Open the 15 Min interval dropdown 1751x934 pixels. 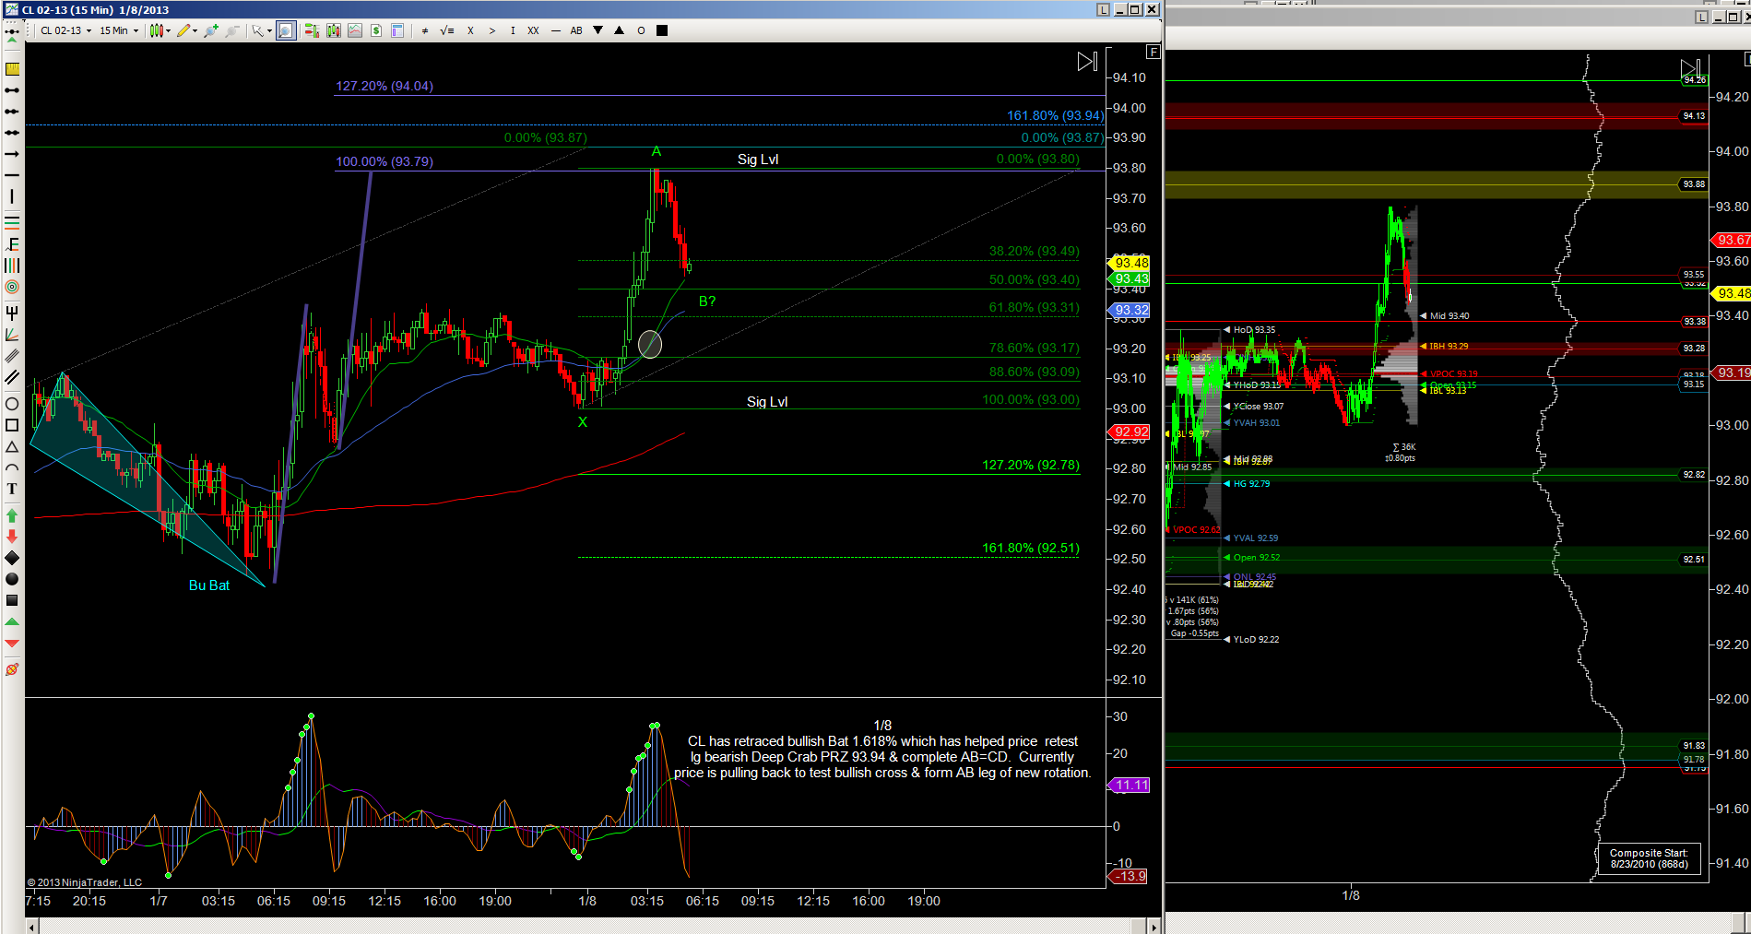pos(119,30)
